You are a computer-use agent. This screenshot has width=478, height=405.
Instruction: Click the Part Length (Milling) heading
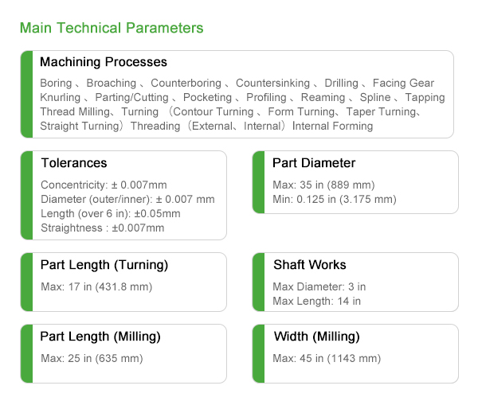tap(100, 337)
